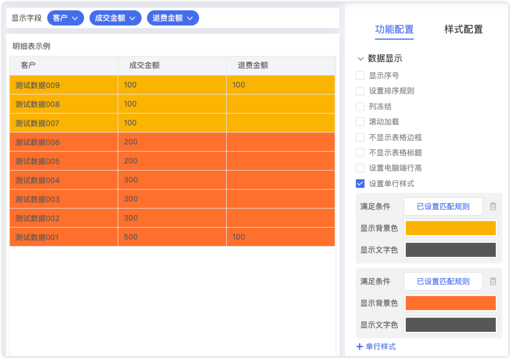Open the first 已设置匹配规则 button
The width and height of the screenshot is (511, 359).
443,206
